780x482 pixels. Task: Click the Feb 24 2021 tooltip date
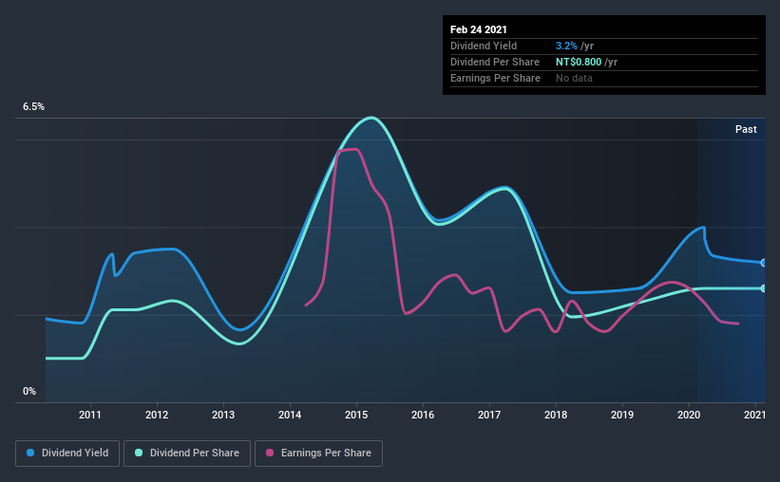coord(478,29)
